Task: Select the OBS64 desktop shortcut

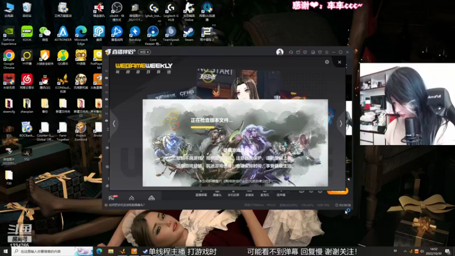Action: coord(117,11)
